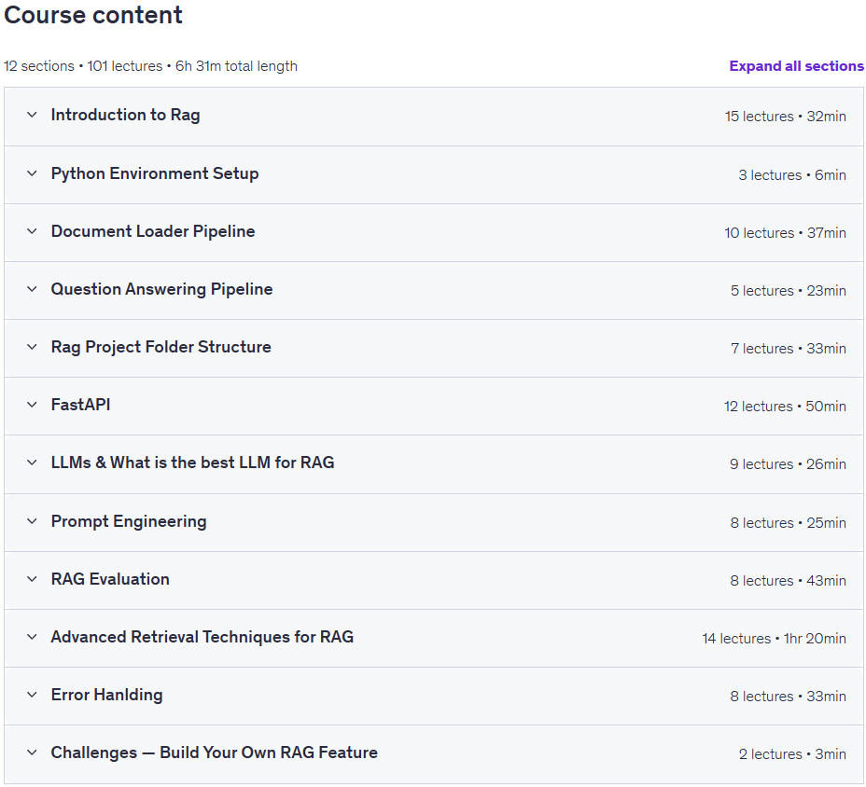This screenshot has height=787, width=866.
Task: Click the '7 lectures • 33min' text
Action: [789, 349]
